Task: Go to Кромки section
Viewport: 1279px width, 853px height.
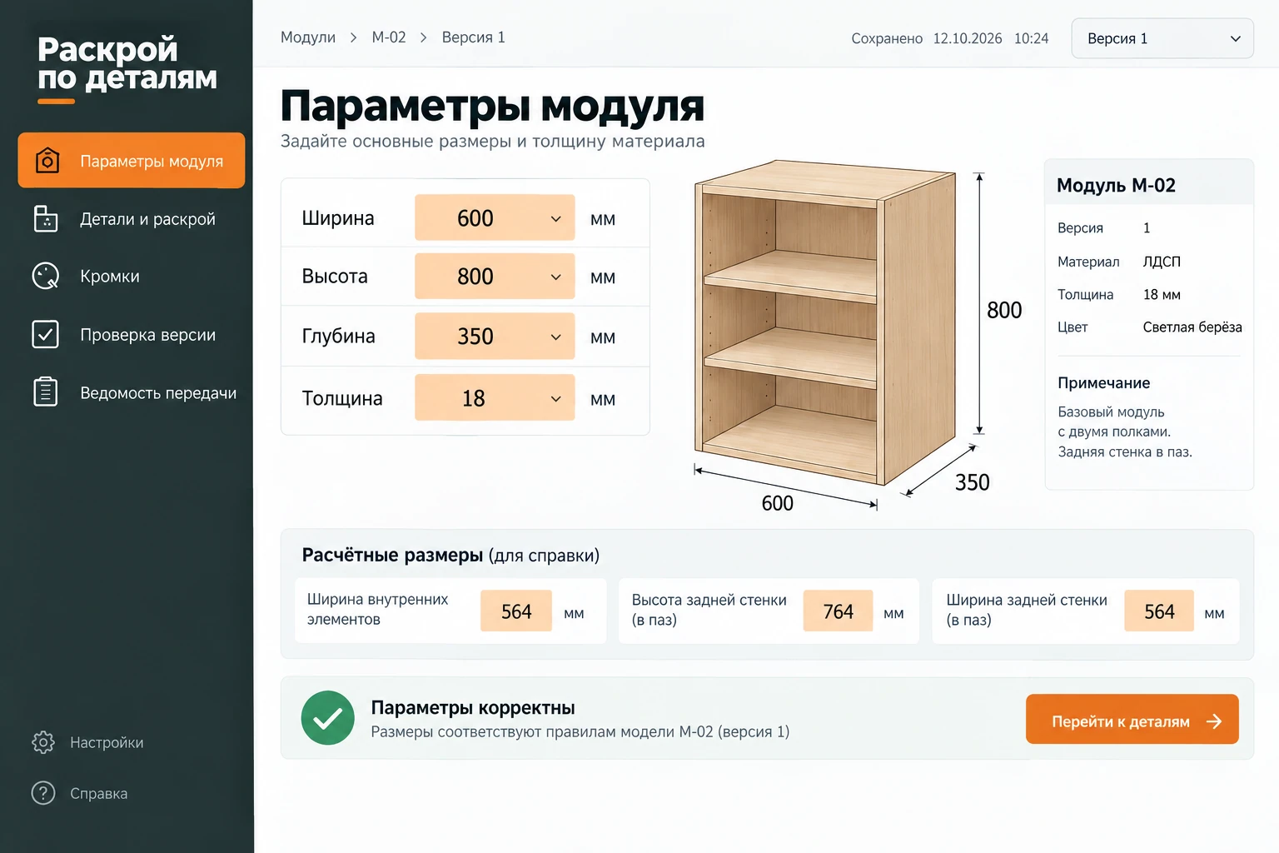Action: click(x=132, y=277)
